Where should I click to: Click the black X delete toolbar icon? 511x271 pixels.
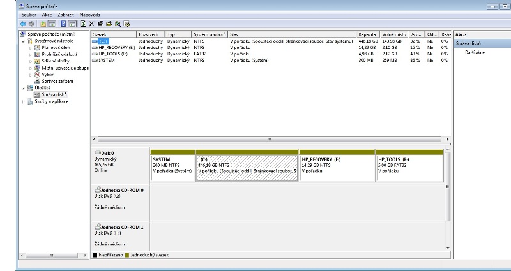[x=91, y=24]
